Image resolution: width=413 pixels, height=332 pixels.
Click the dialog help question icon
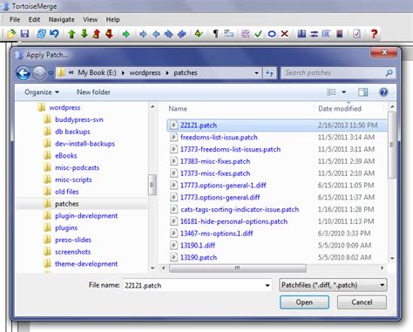383,92
